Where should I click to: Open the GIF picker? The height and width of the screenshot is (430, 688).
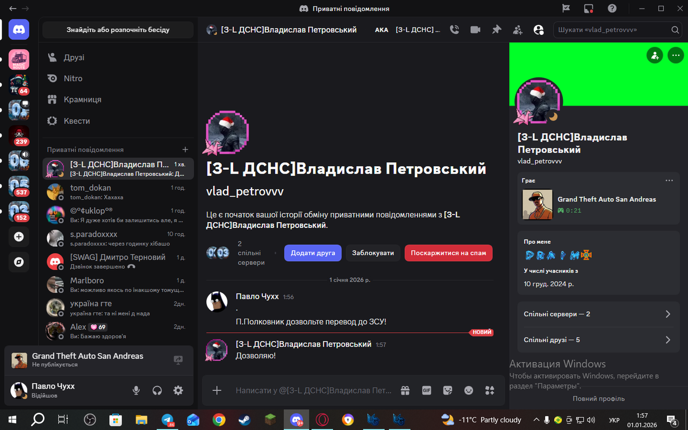click(x=426, y=390)
